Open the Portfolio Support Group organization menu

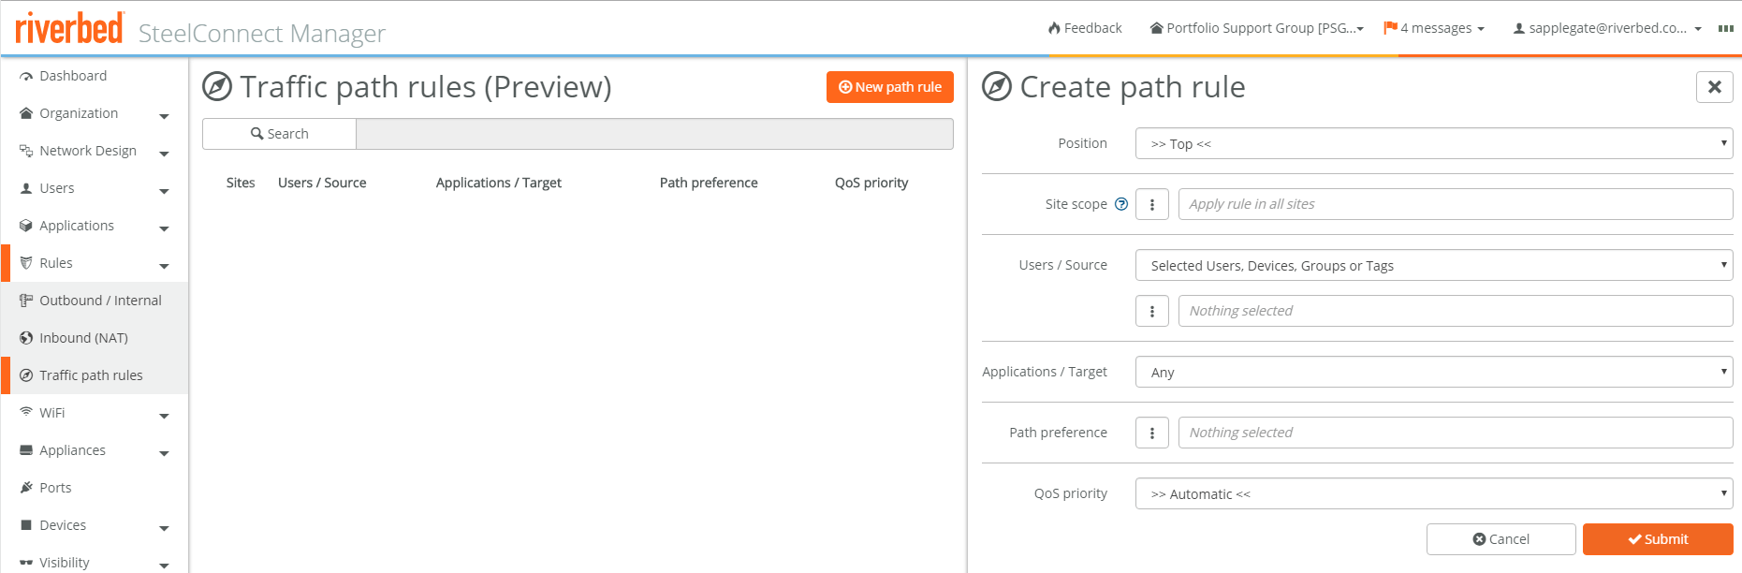coord(1256,28)
